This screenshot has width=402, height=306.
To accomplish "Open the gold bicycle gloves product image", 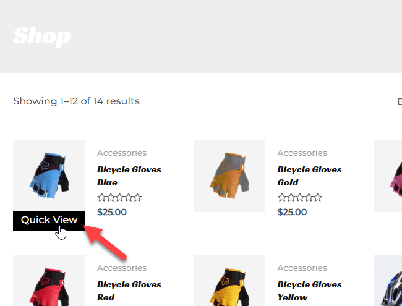I will pos(229,176).
